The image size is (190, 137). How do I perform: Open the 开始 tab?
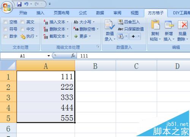tap(23, 13)
